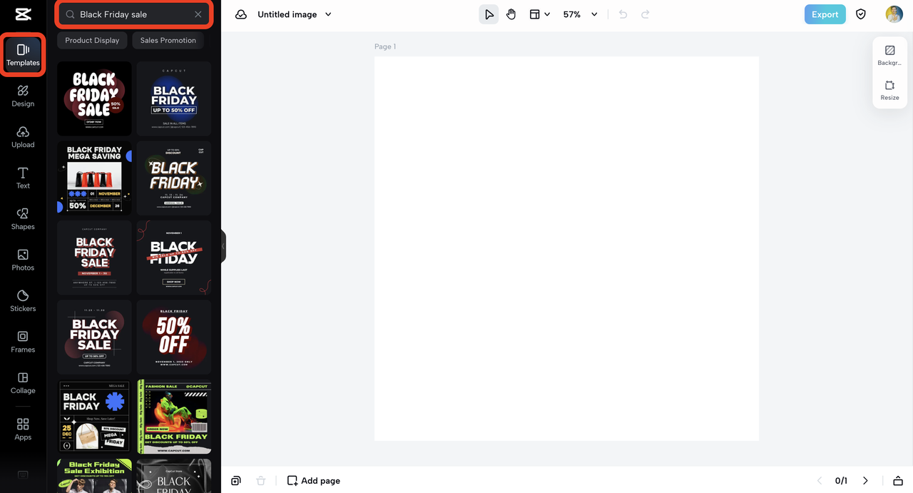The height and width of the screenshot is (493, 913).
Task: Click the delete page trash icon
Action: click(x=261, y=481)
